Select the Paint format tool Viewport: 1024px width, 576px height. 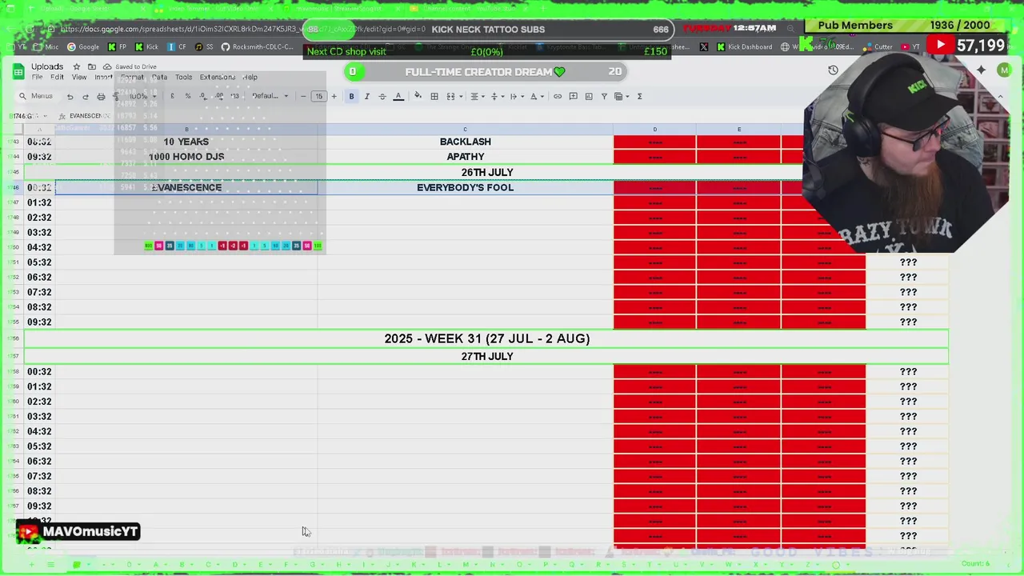click(116, 96)
